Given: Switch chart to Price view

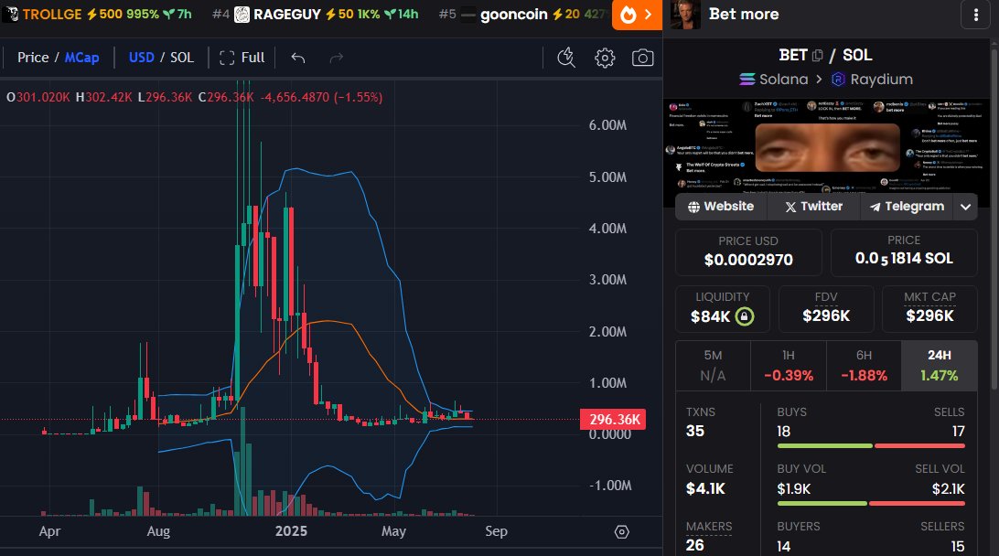Looking at the screenshot, I should (x=33, y=58).
